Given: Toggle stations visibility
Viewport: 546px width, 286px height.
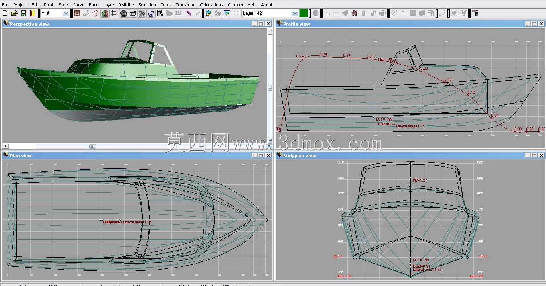Looking at the screenshot, I should pyautogui.click(x=124, y=13).
